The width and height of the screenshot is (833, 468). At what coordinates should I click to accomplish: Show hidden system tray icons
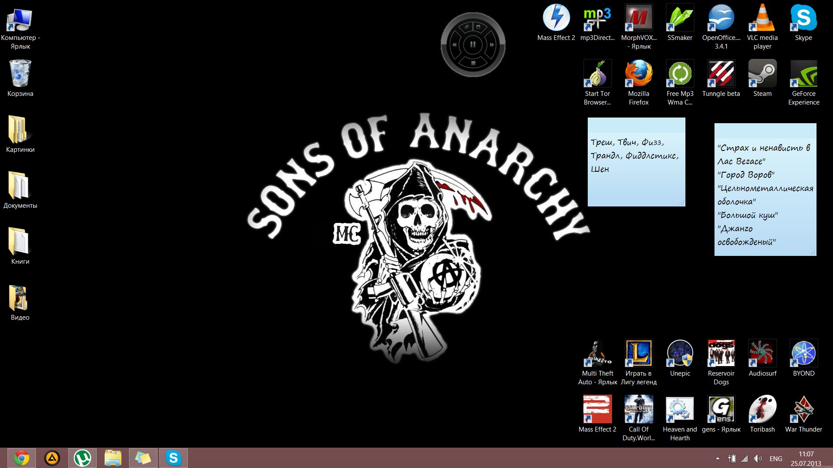click(x=718, y=458)
